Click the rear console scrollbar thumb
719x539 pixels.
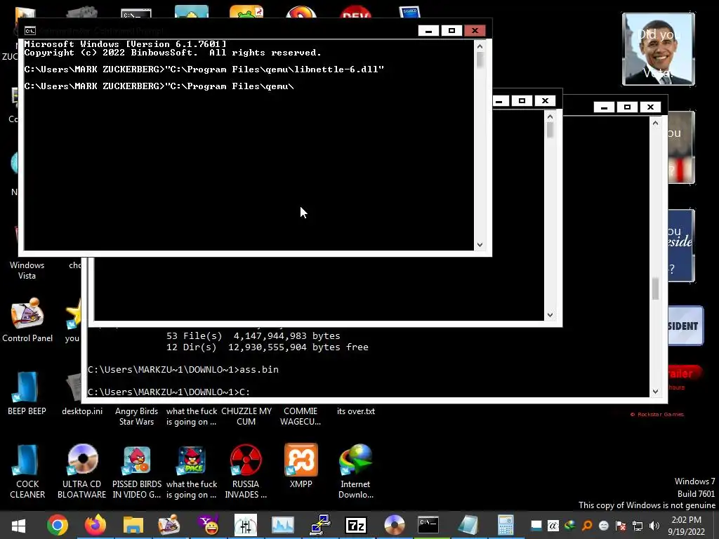(655, 288)
